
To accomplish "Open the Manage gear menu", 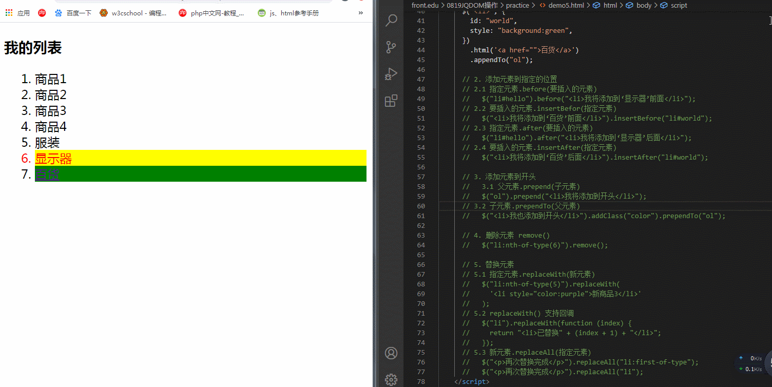I will click(391, 380).
